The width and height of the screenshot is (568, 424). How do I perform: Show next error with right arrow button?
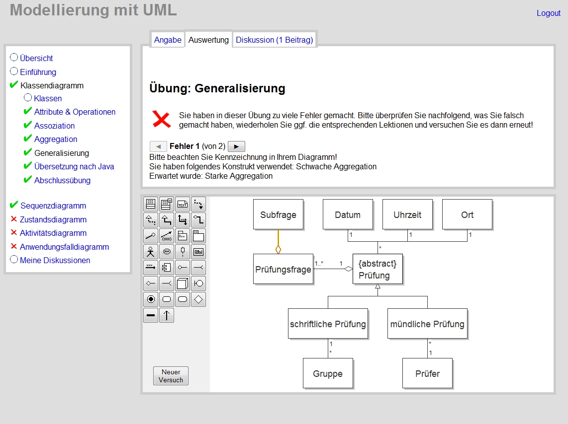click(237, 146)
